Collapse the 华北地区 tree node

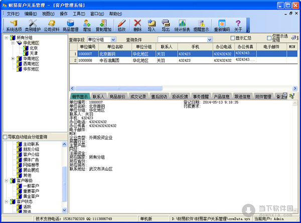12,43
